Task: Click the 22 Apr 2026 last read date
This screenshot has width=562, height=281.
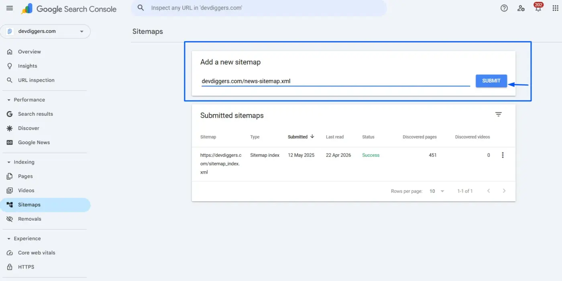Action: point(338,155)
